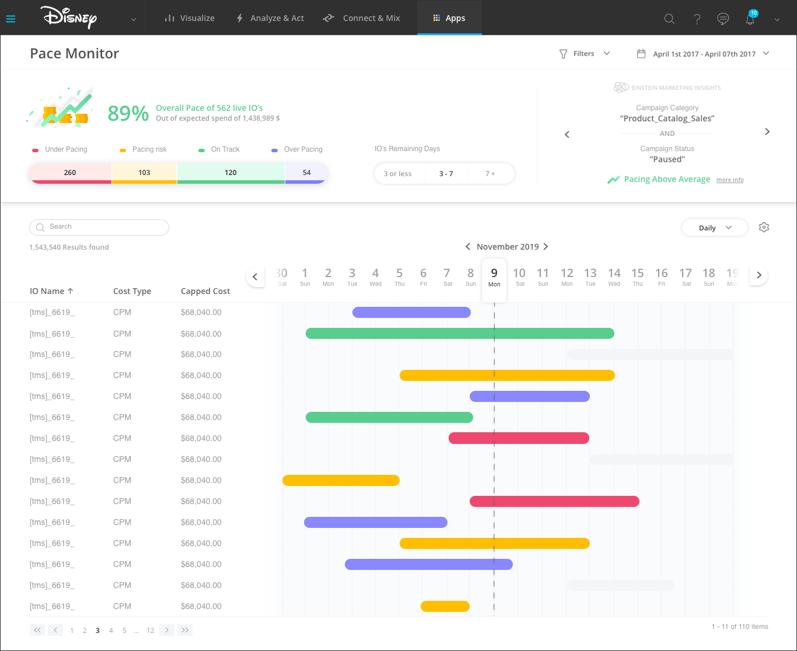The width and height of the screenshot is (797, 651).
Task: Go to page 4 of results
Action: 111,631
